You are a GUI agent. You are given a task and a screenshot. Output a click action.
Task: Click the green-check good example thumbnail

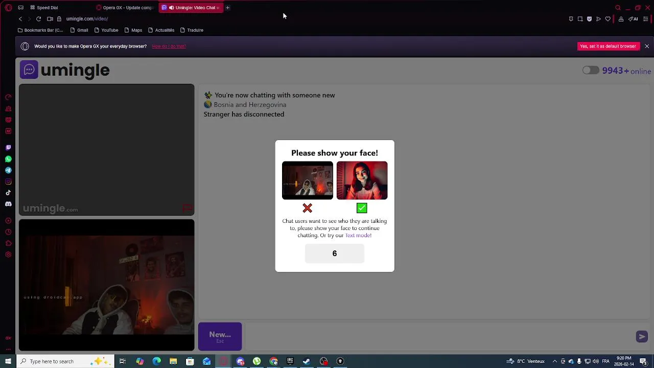point(362,180)
